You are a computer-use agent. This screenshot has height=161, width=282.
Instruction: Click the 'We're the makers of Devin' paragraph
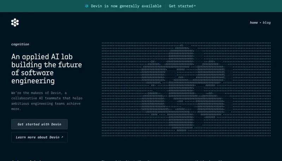coord(47,101)
